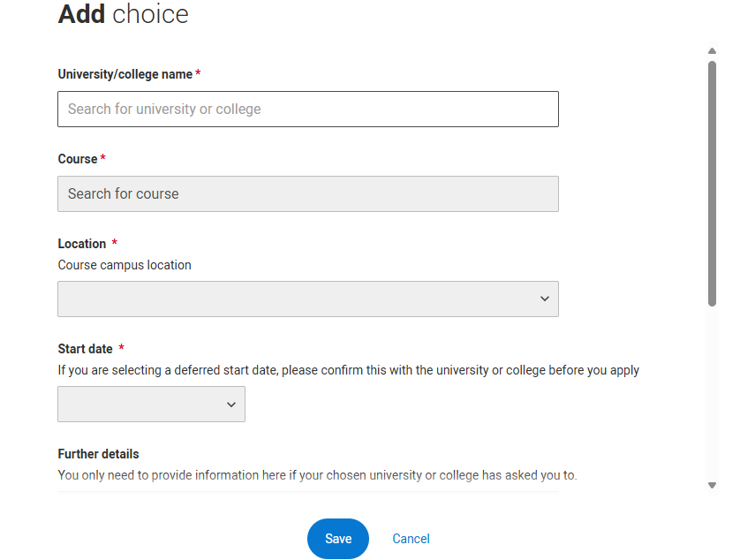
Task: Open the Location campus dropdown
Action: click(x=307, y=299)
